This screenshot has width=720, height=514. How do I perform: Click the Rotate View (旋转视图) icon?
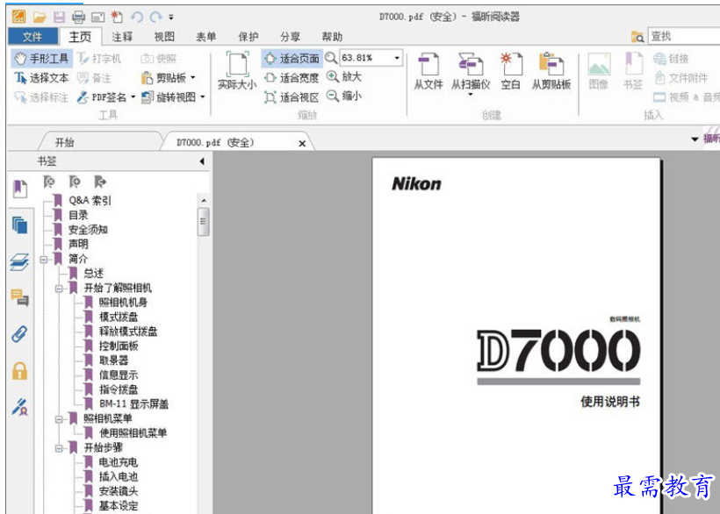147,97
